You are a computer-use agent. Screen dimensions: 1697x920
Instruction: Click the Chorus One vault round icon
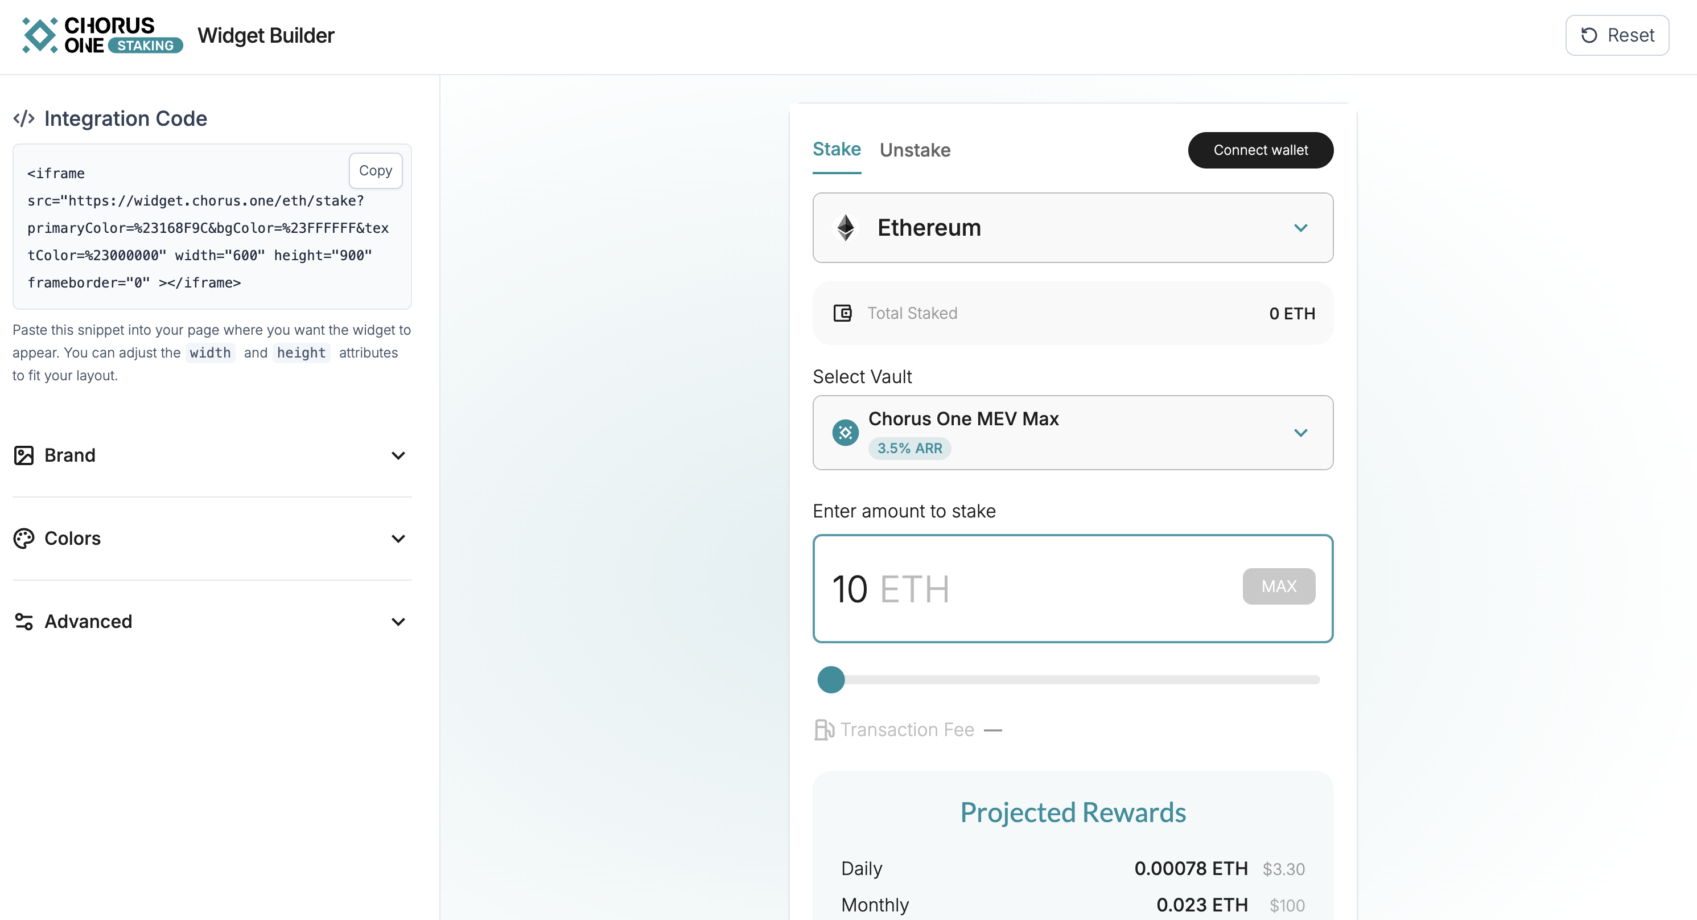point(845,433)
